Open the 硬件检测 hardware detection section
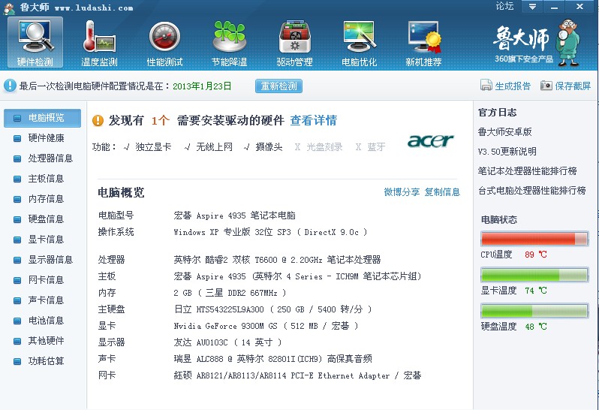The height and width of the screenshot is (410, 599). [35, 42]
